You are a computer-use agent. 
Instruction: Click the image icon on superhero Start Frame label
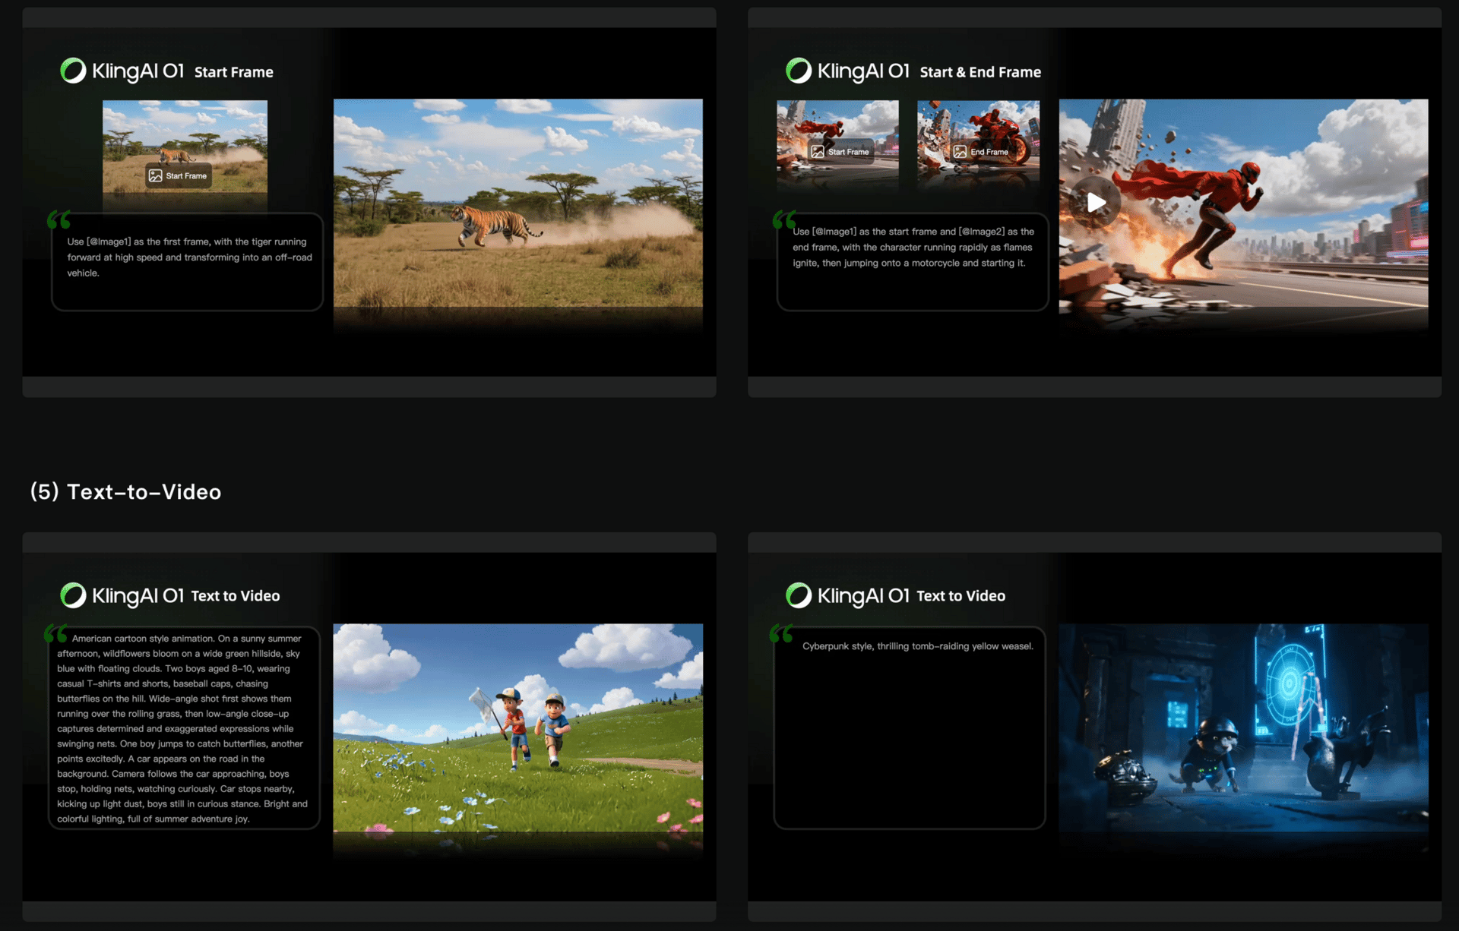[818, 152]
